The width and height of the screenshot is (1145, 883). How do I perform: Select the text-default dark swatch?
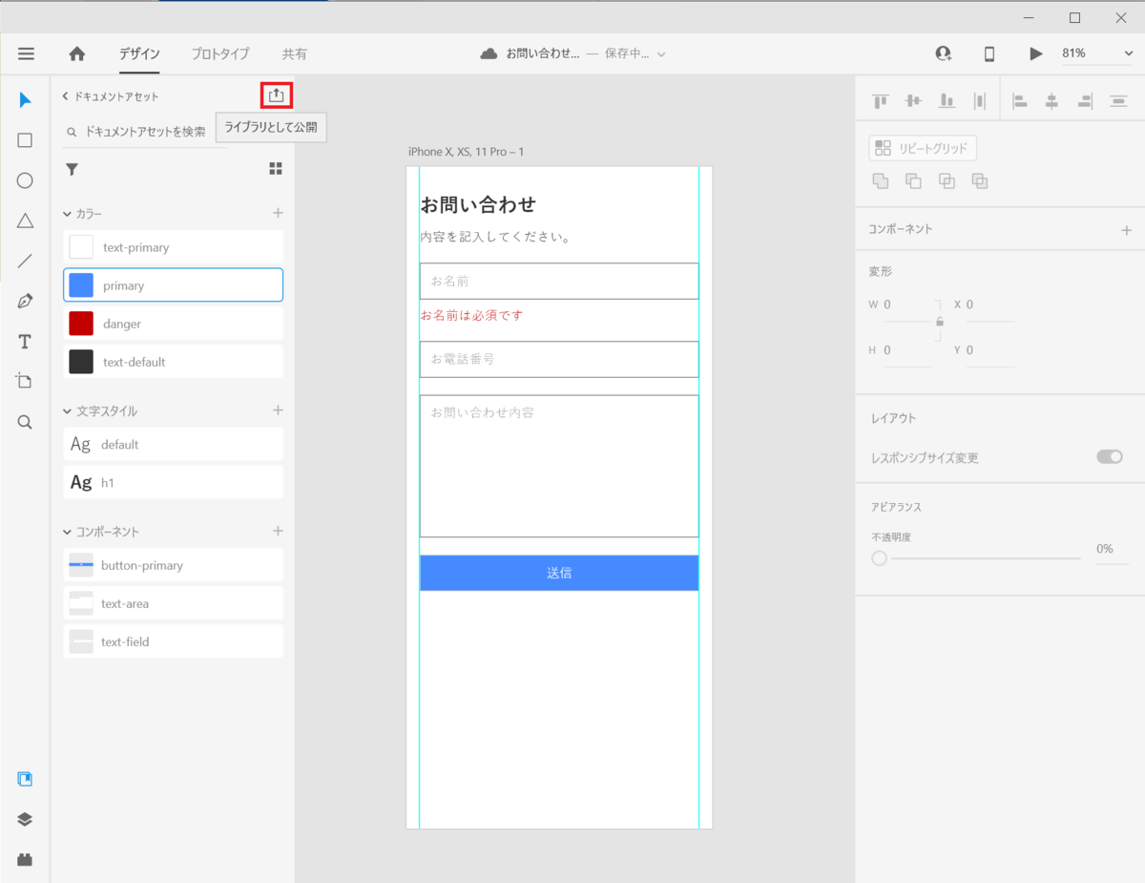point(81,362)
